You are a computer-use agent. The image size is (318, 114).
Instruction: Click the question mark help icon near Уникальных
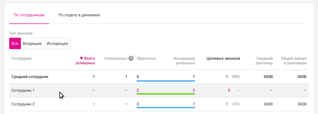tap(131, 59)
